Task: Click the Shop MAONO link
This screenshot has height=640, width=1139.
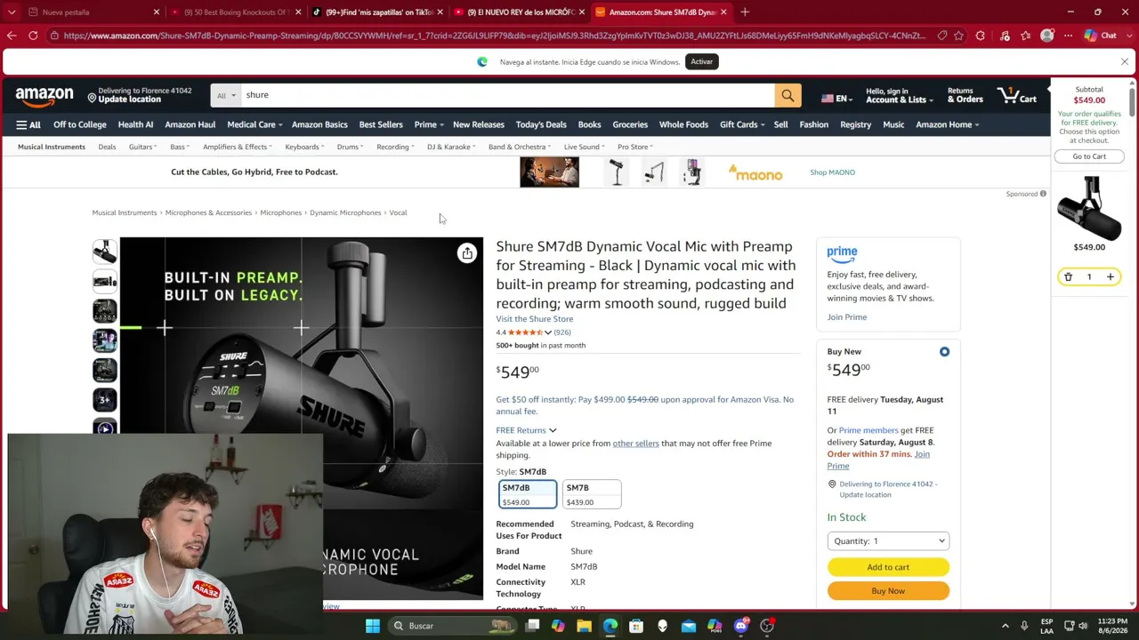Action: click(x=832, y=172)
